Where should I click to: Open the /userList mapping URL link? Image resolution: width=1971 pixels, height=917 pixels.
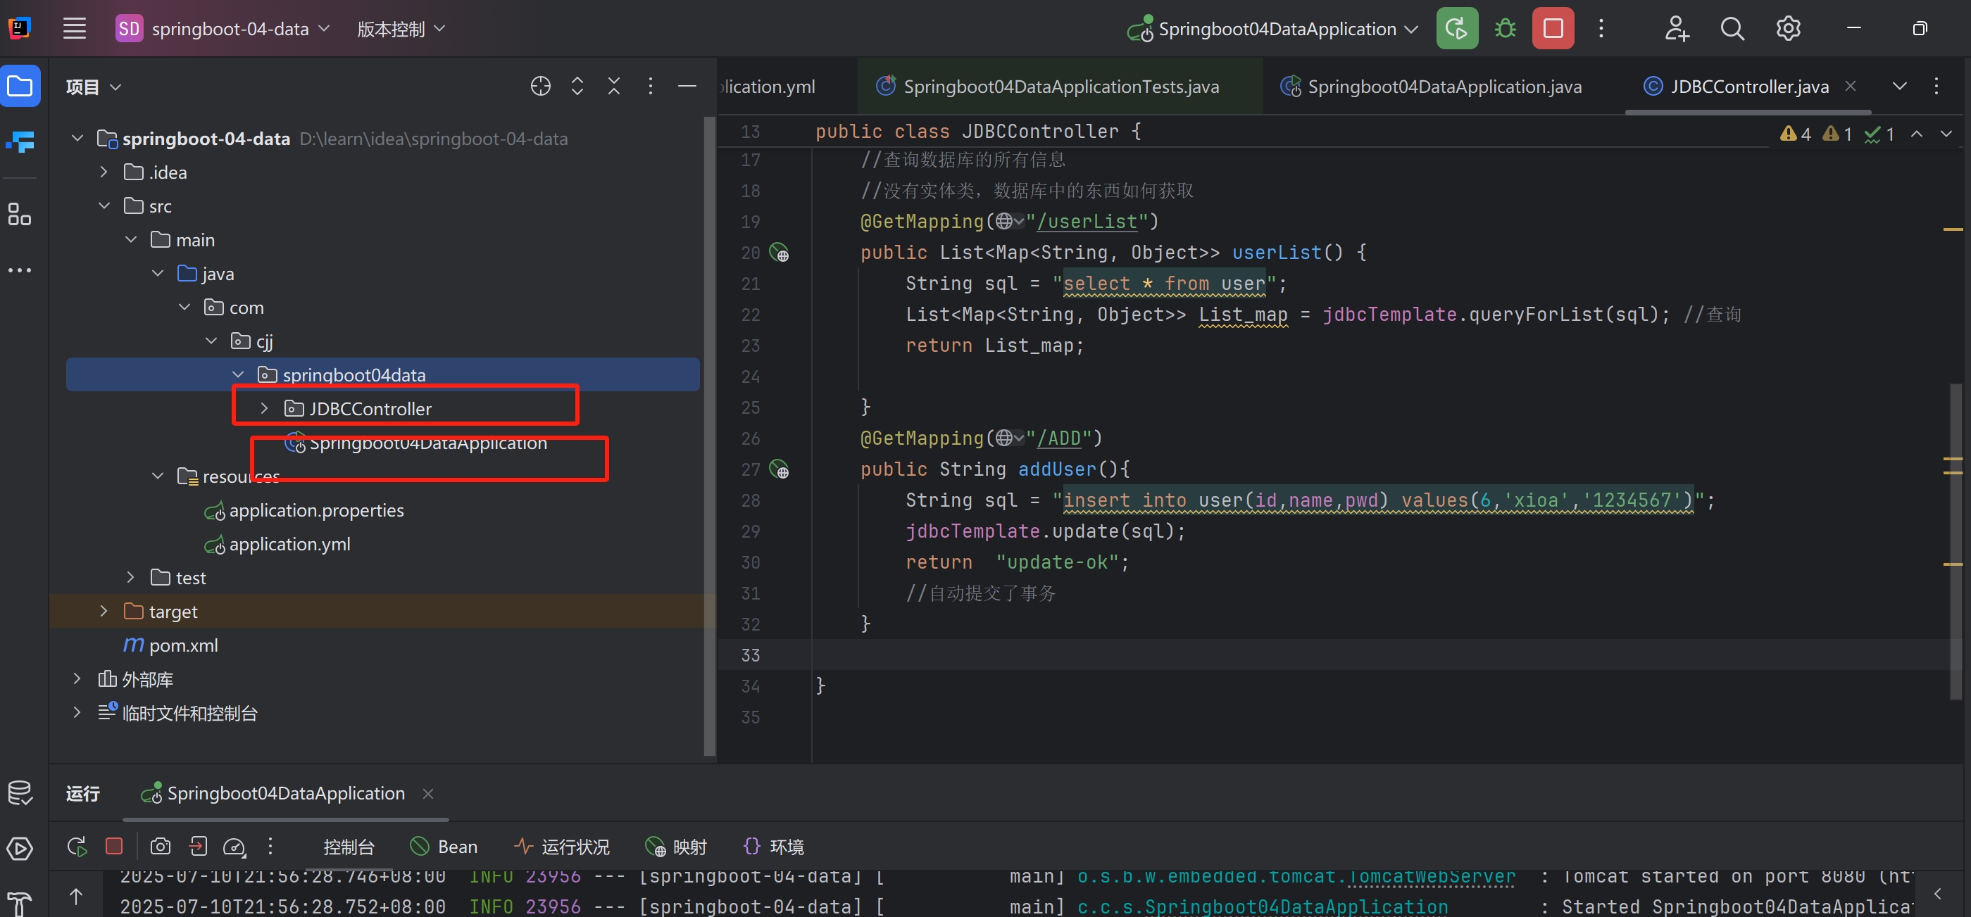(x=1087, y=222)
